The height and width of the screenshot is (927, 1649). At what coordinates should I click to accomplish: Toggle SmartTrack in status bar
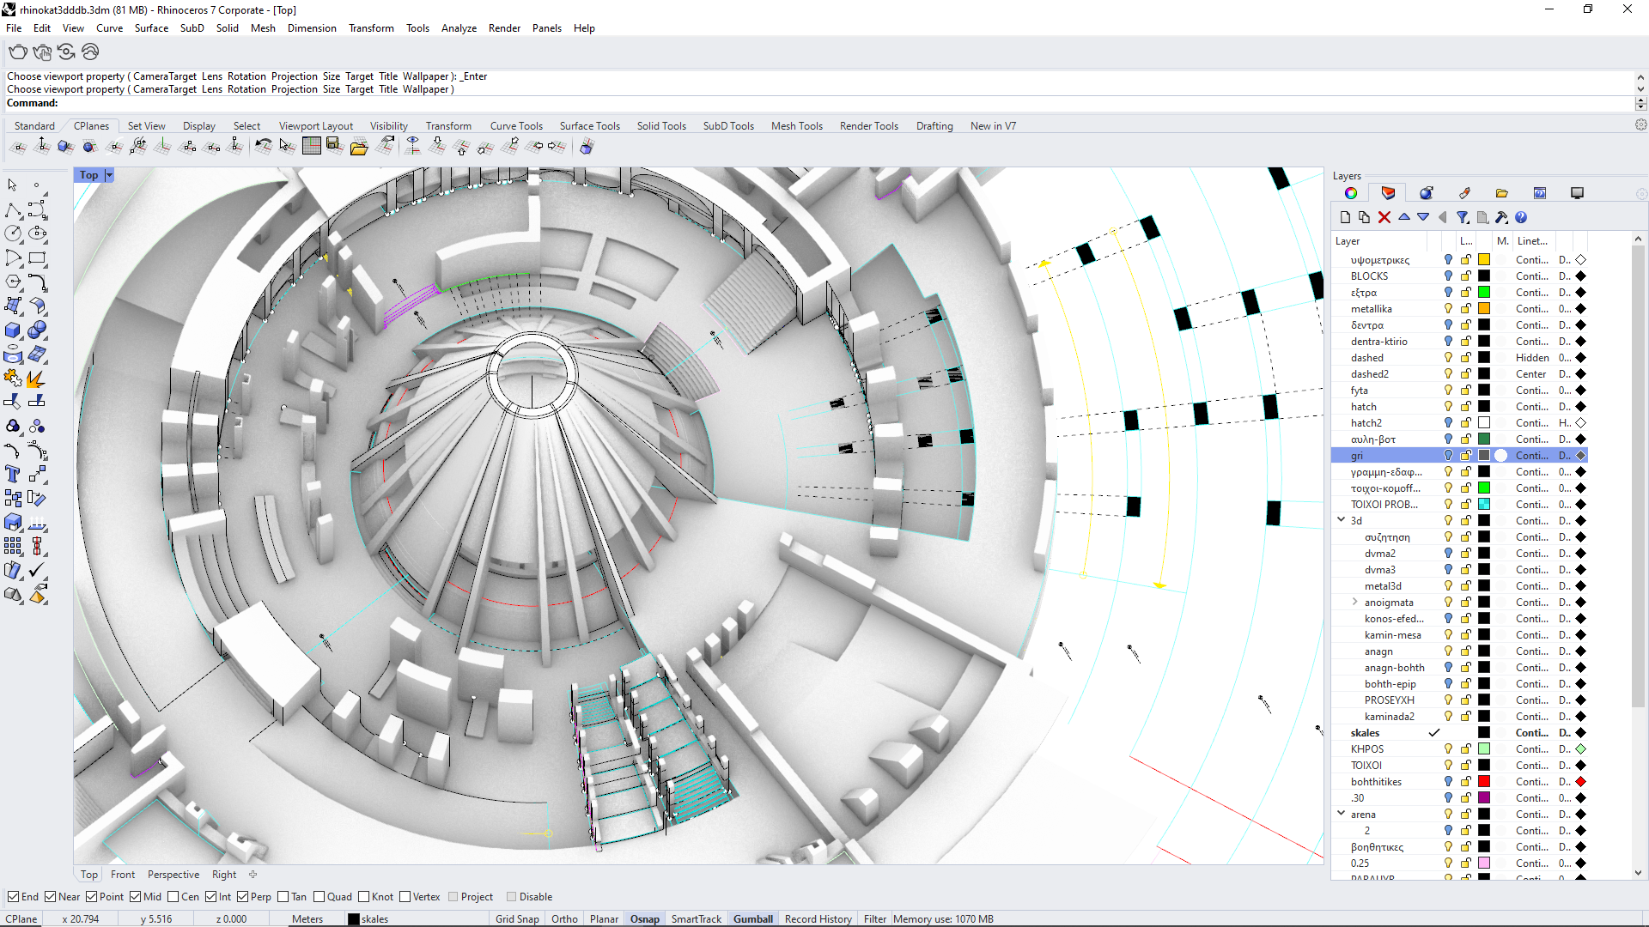(x=696, y=919)
